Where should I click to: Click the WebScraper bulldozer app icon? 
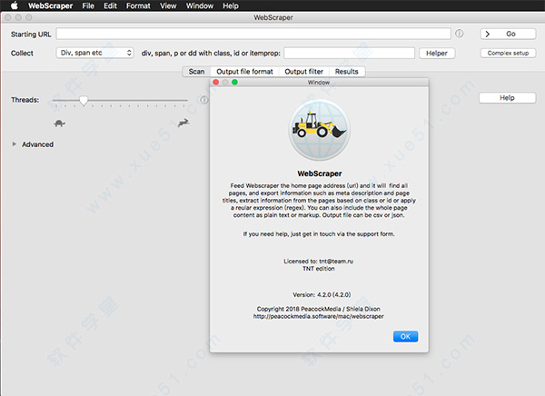point(319,130)
